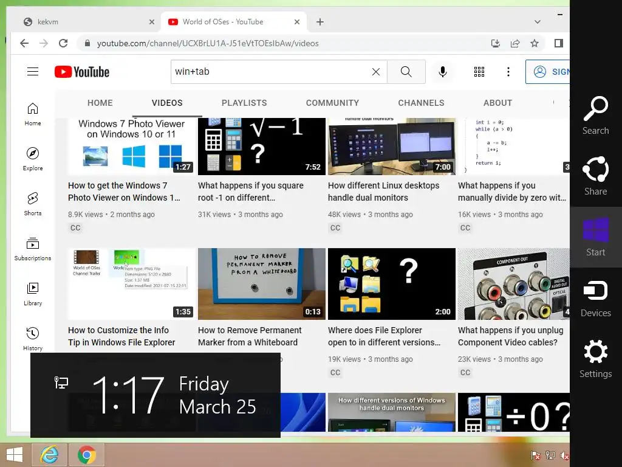Viewport: 622px width, 467px height.
Task: Open the channel ABOUT tab
Action: point(497,103)
